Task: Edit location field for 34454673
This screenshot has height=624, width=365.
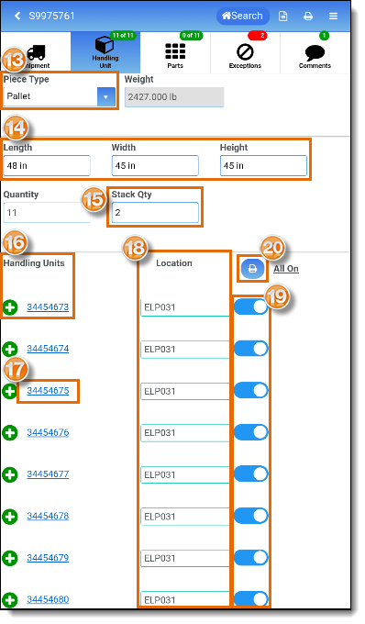Action: tap(185, 307)
